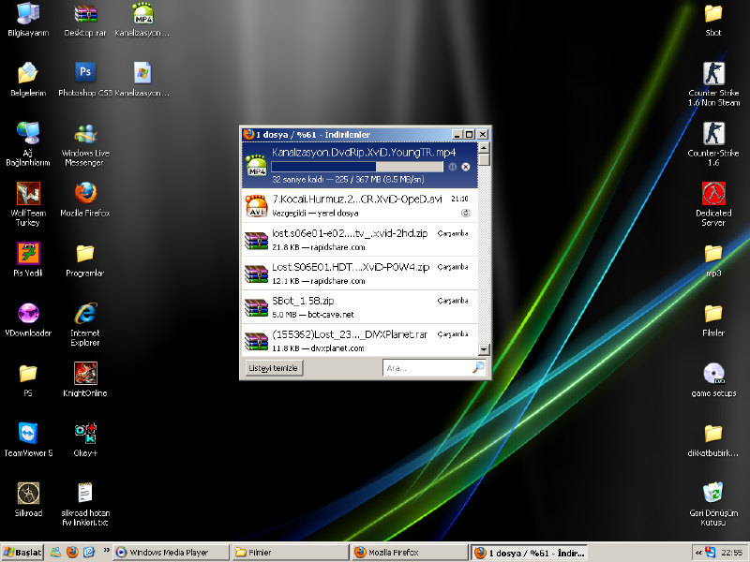
Task: Cancel the Kanalizasyon mp4 download
Action: [x=465, y=167]
